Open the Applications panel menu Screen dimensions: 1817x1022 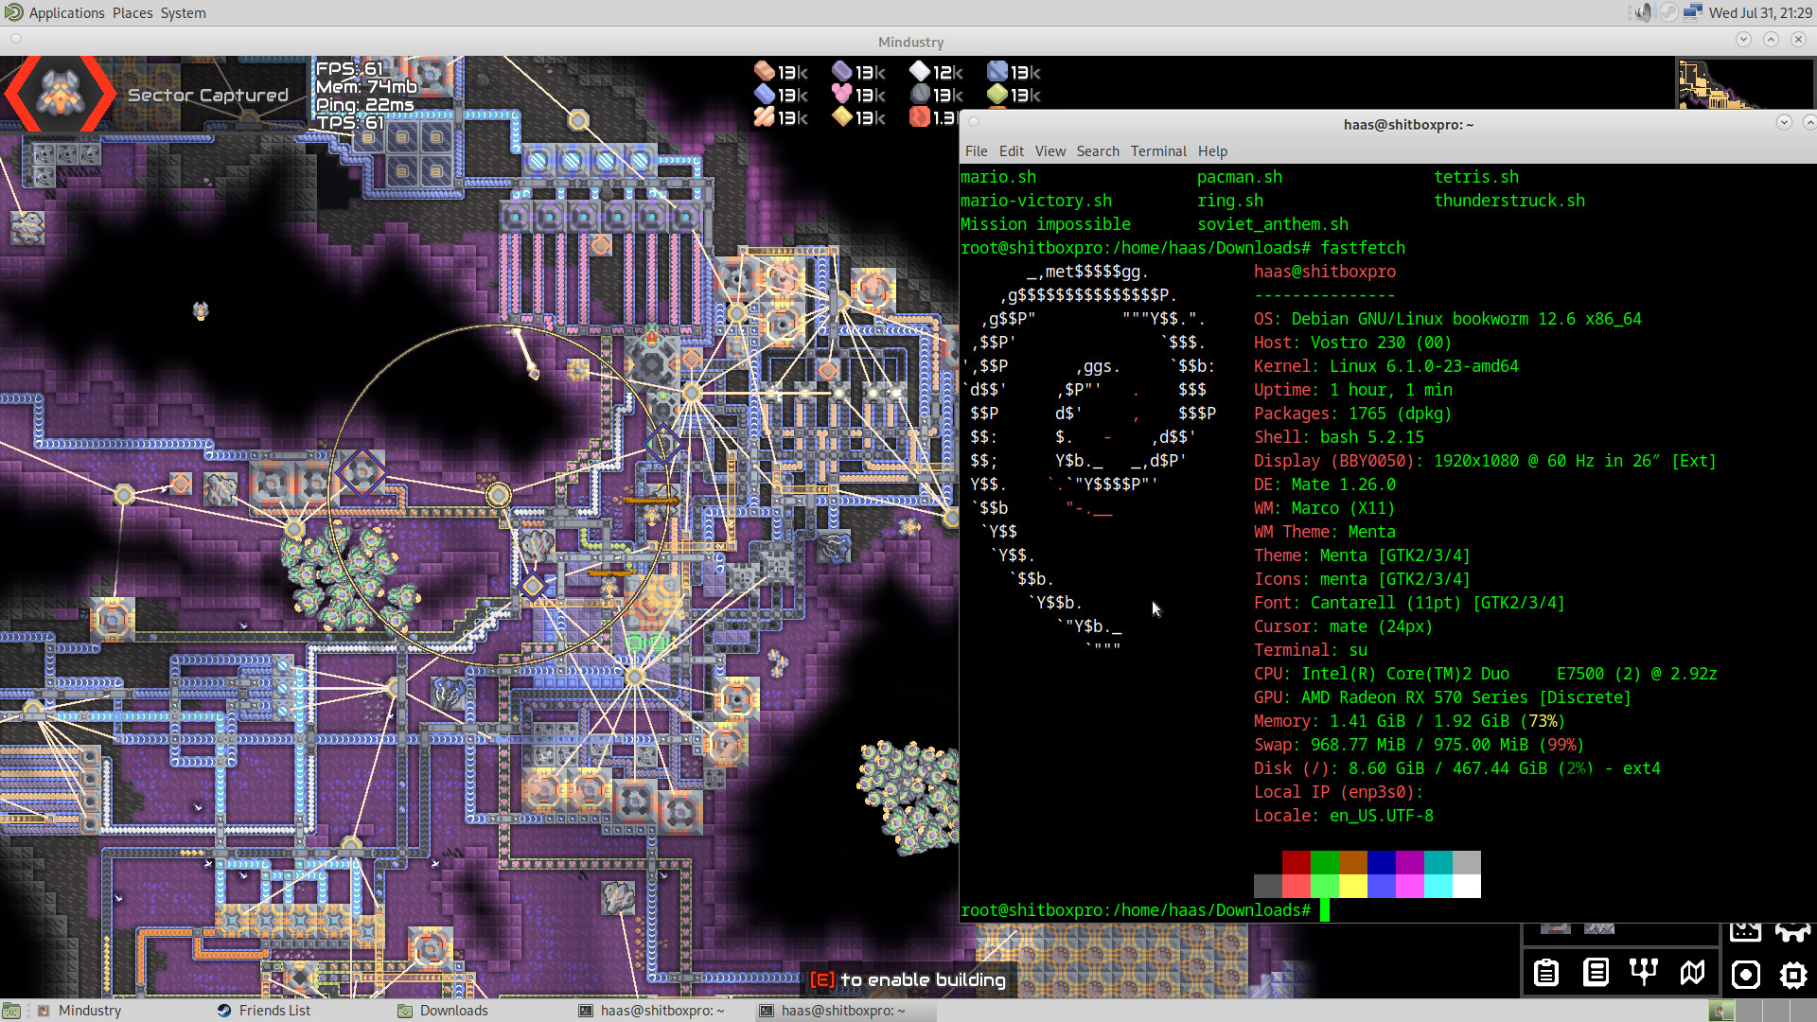tap(66, 13)
